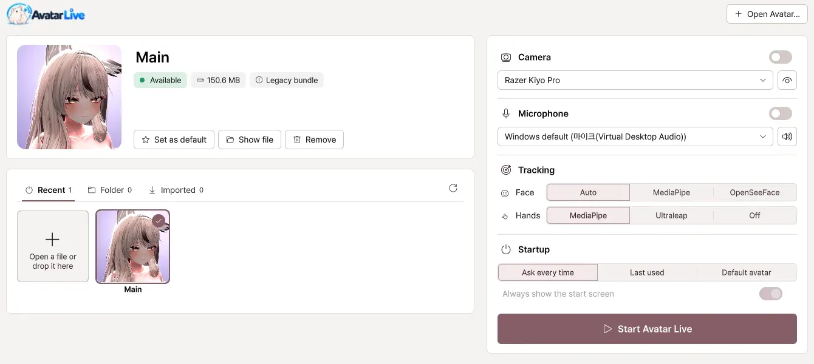Viewport: 814px width, 364px height.
Task: Open the Windows default microphone dropdown
Action: [x=635, y=136]
